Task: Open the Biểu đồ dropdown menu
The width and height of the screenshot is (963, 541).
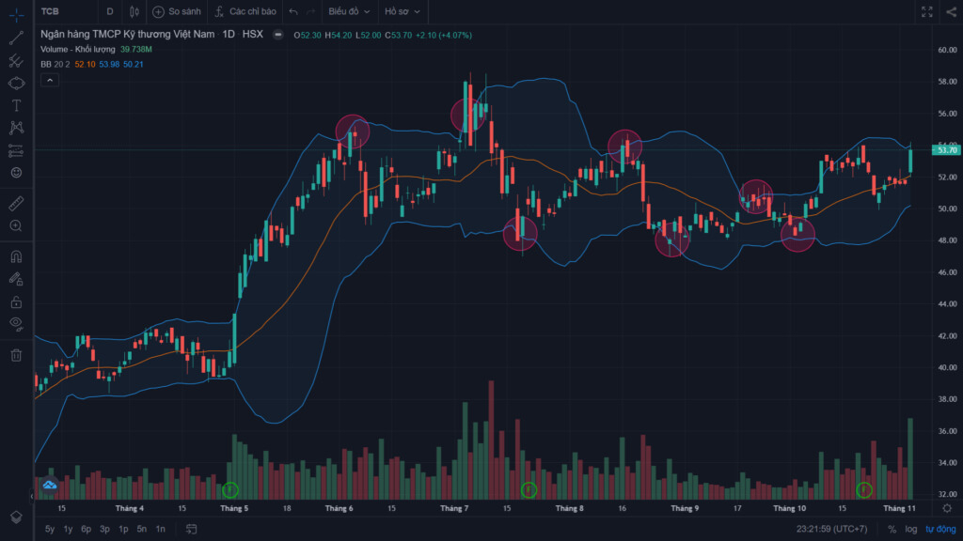Action: click(x=349, y=11)
